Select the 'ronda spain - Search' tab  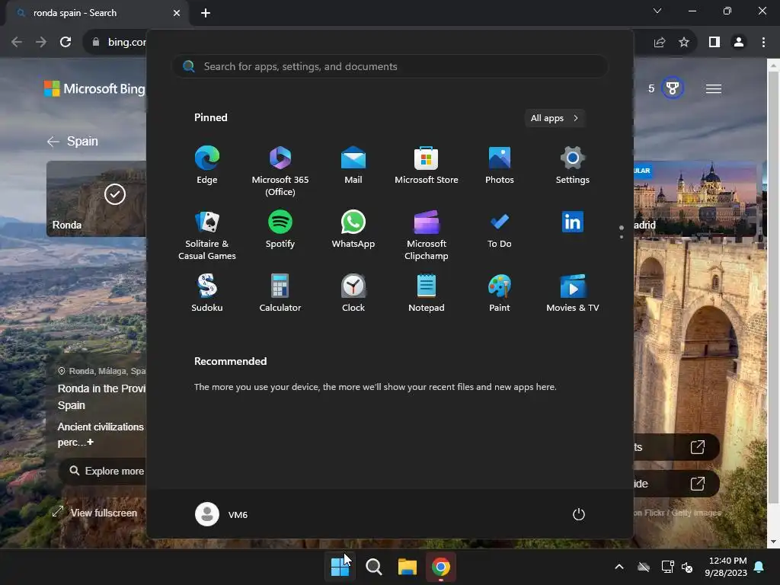click(97, 14)
